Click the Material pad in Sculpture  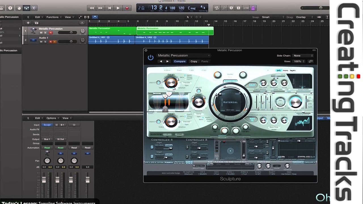click(230, 102)
